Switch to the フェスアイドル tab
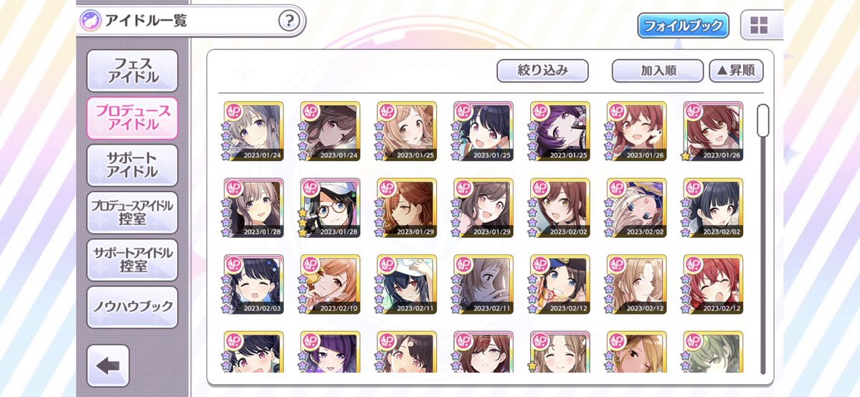Screen dimensions: 860x397 click(x=132, y=71)
